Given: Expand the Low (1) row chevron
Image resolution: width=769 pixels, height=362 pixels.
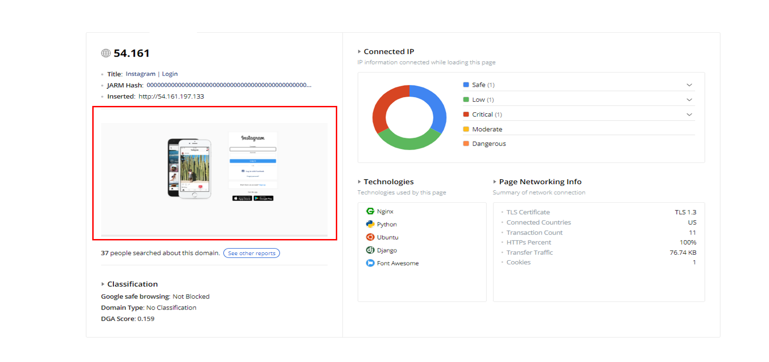Looking at the screenshot, I should tap(689, 99).
